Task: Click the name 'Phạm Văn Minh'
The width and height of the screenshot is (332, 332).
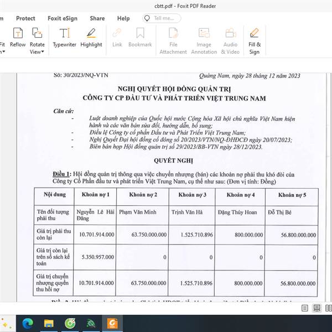Action: (138, 212)
